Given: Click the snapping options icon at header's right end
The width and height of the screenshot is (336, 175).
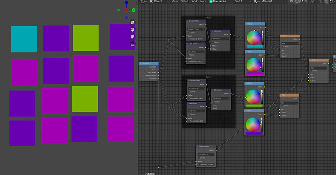Looking at the screenshot, I should [331, 1].
